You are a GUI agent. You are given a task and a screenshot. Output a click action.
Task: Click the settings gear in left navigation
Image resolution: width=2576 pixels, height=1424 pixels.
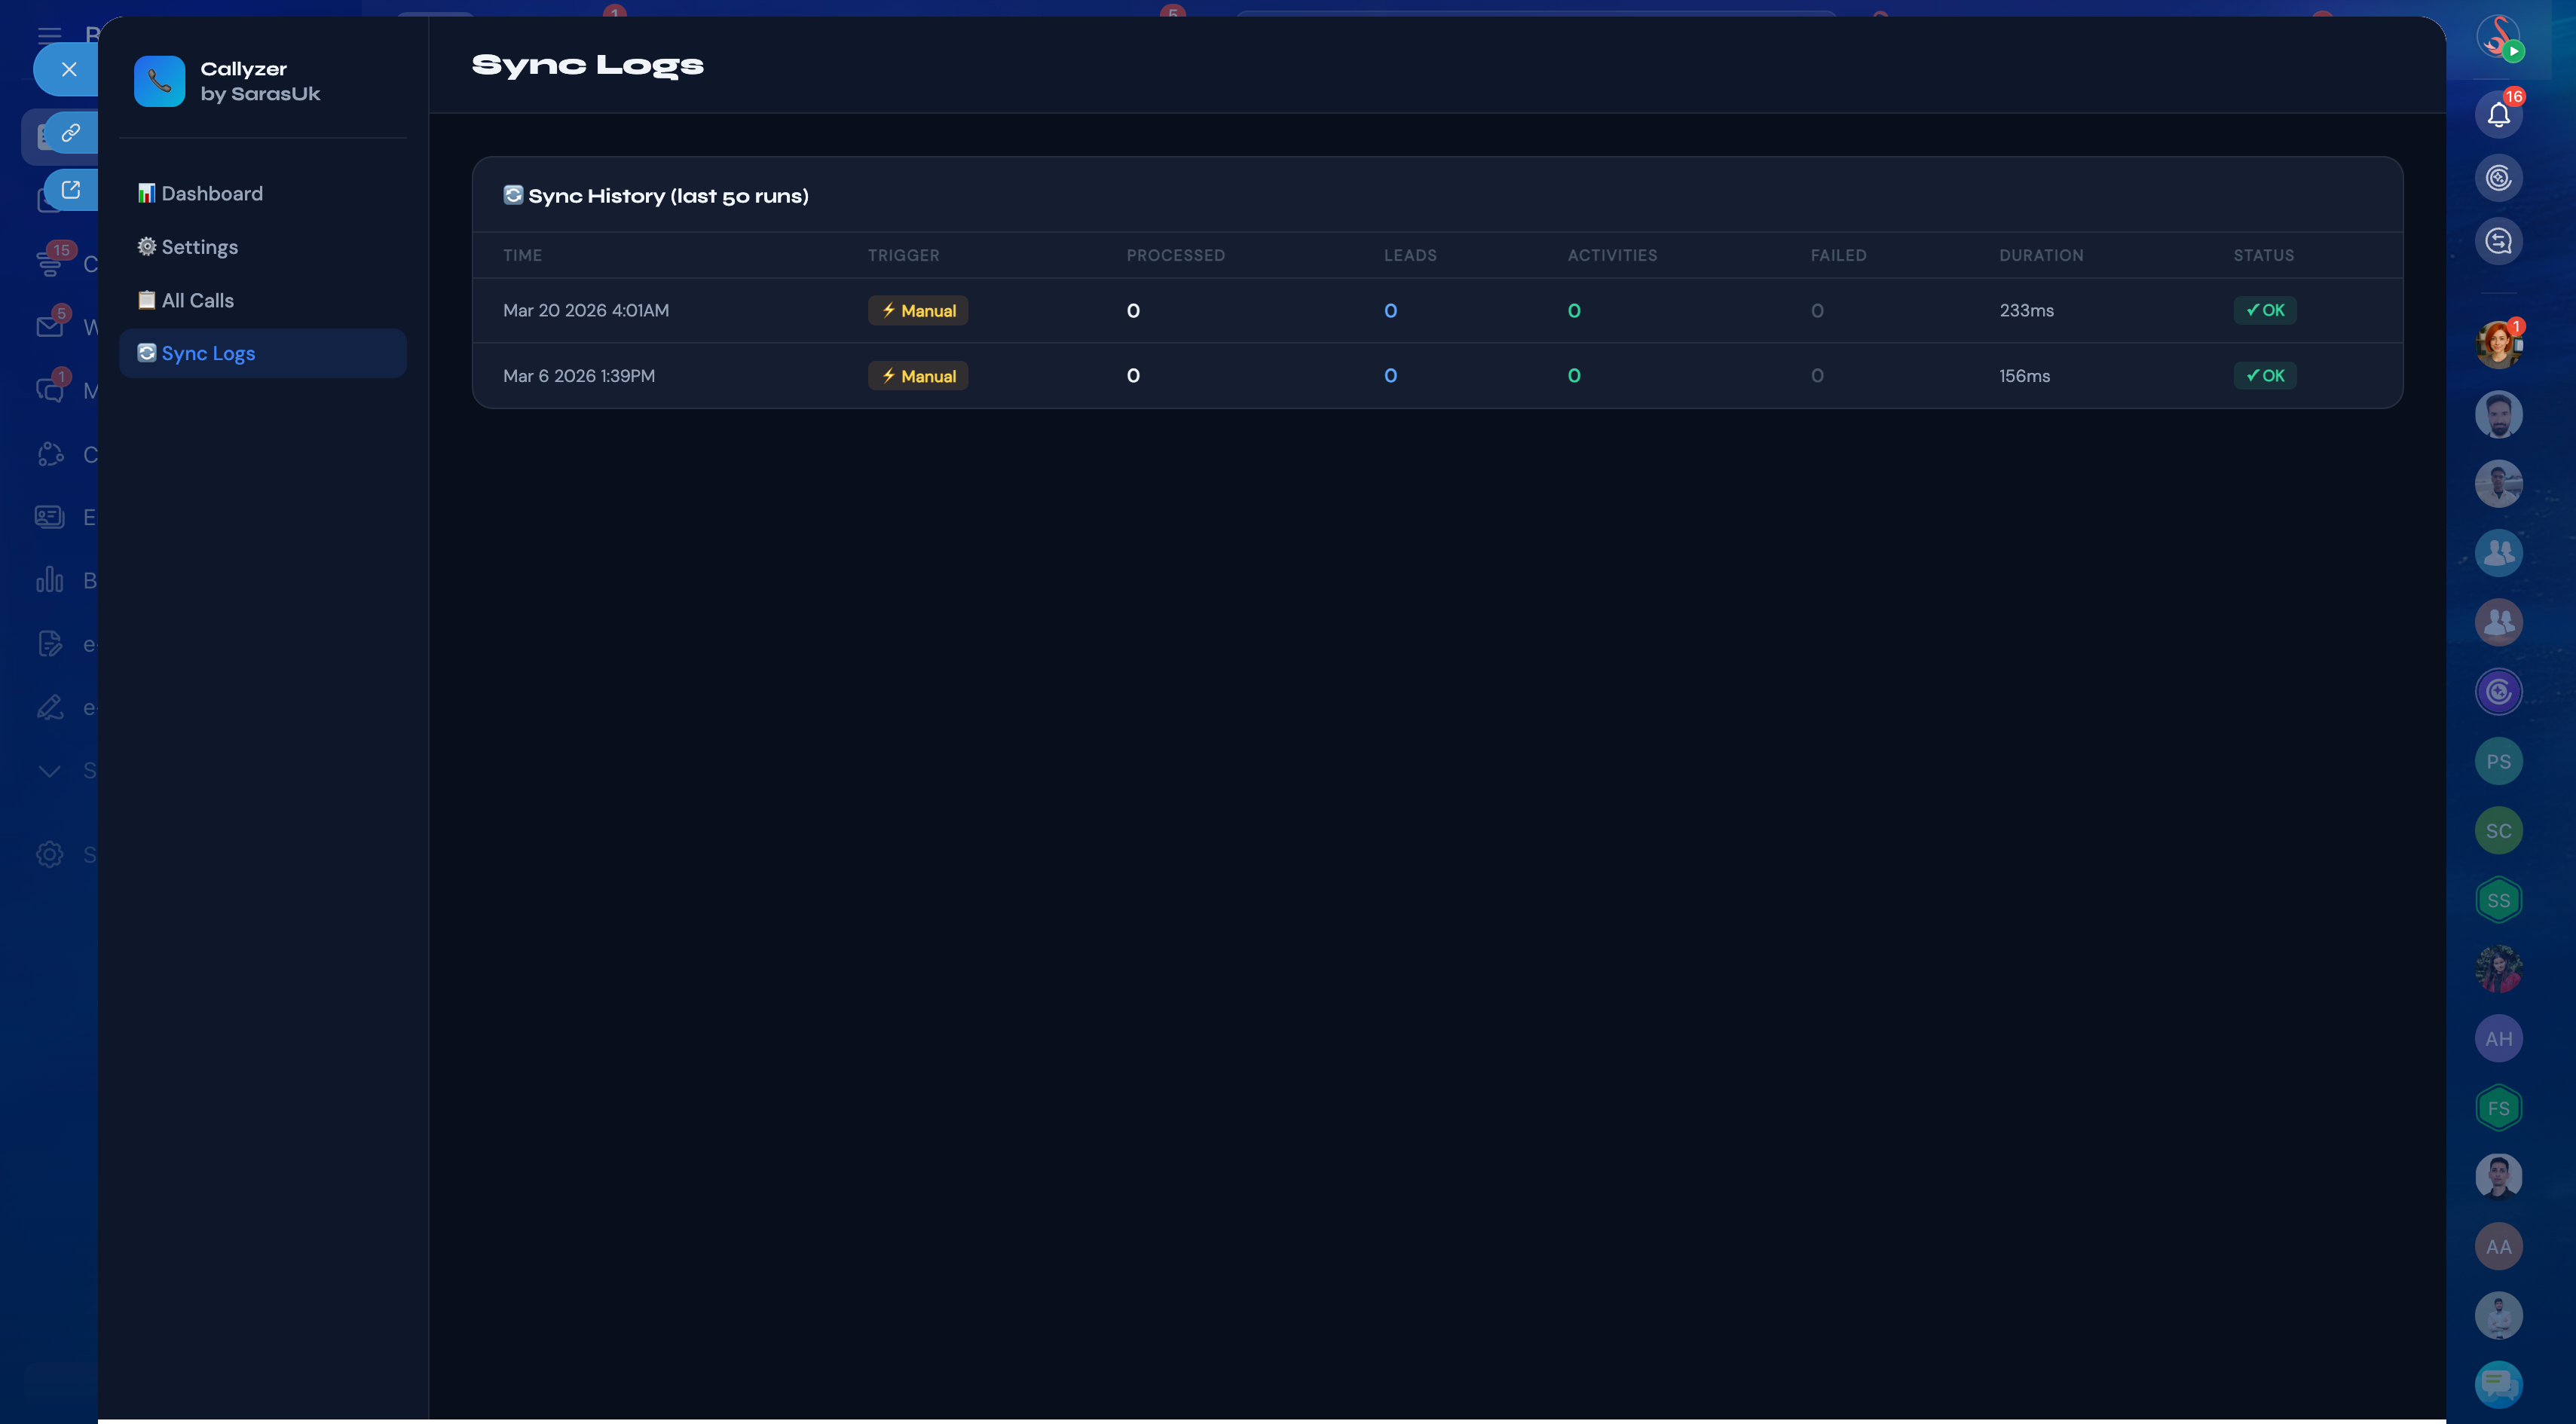point(49,854)
